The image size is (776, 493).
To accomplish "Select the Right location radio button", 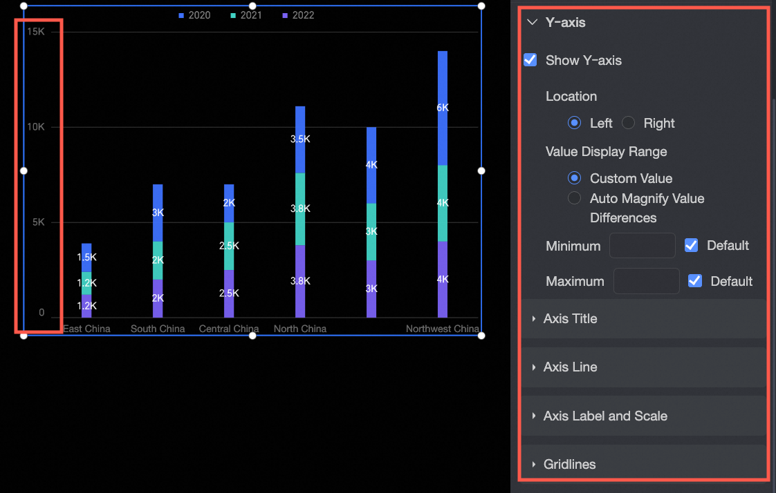I will click(x=628, y=123).
